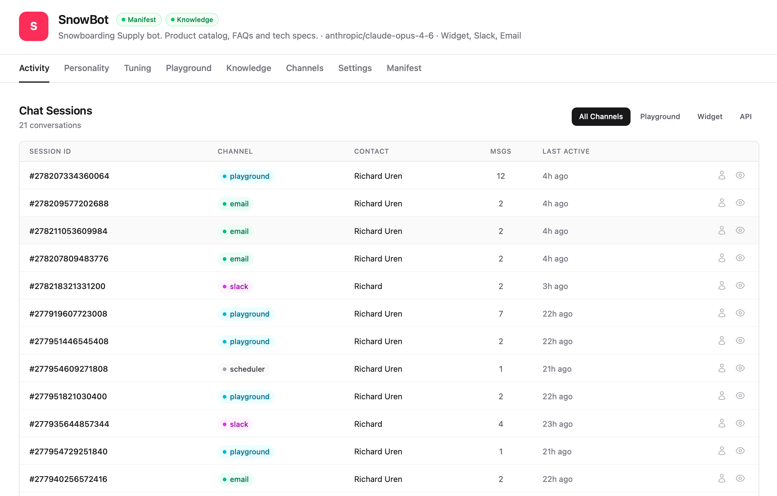Viewport: 777px width, 496px height.
Task: Enable the API channel filter
Action: [x=746, y=116]
